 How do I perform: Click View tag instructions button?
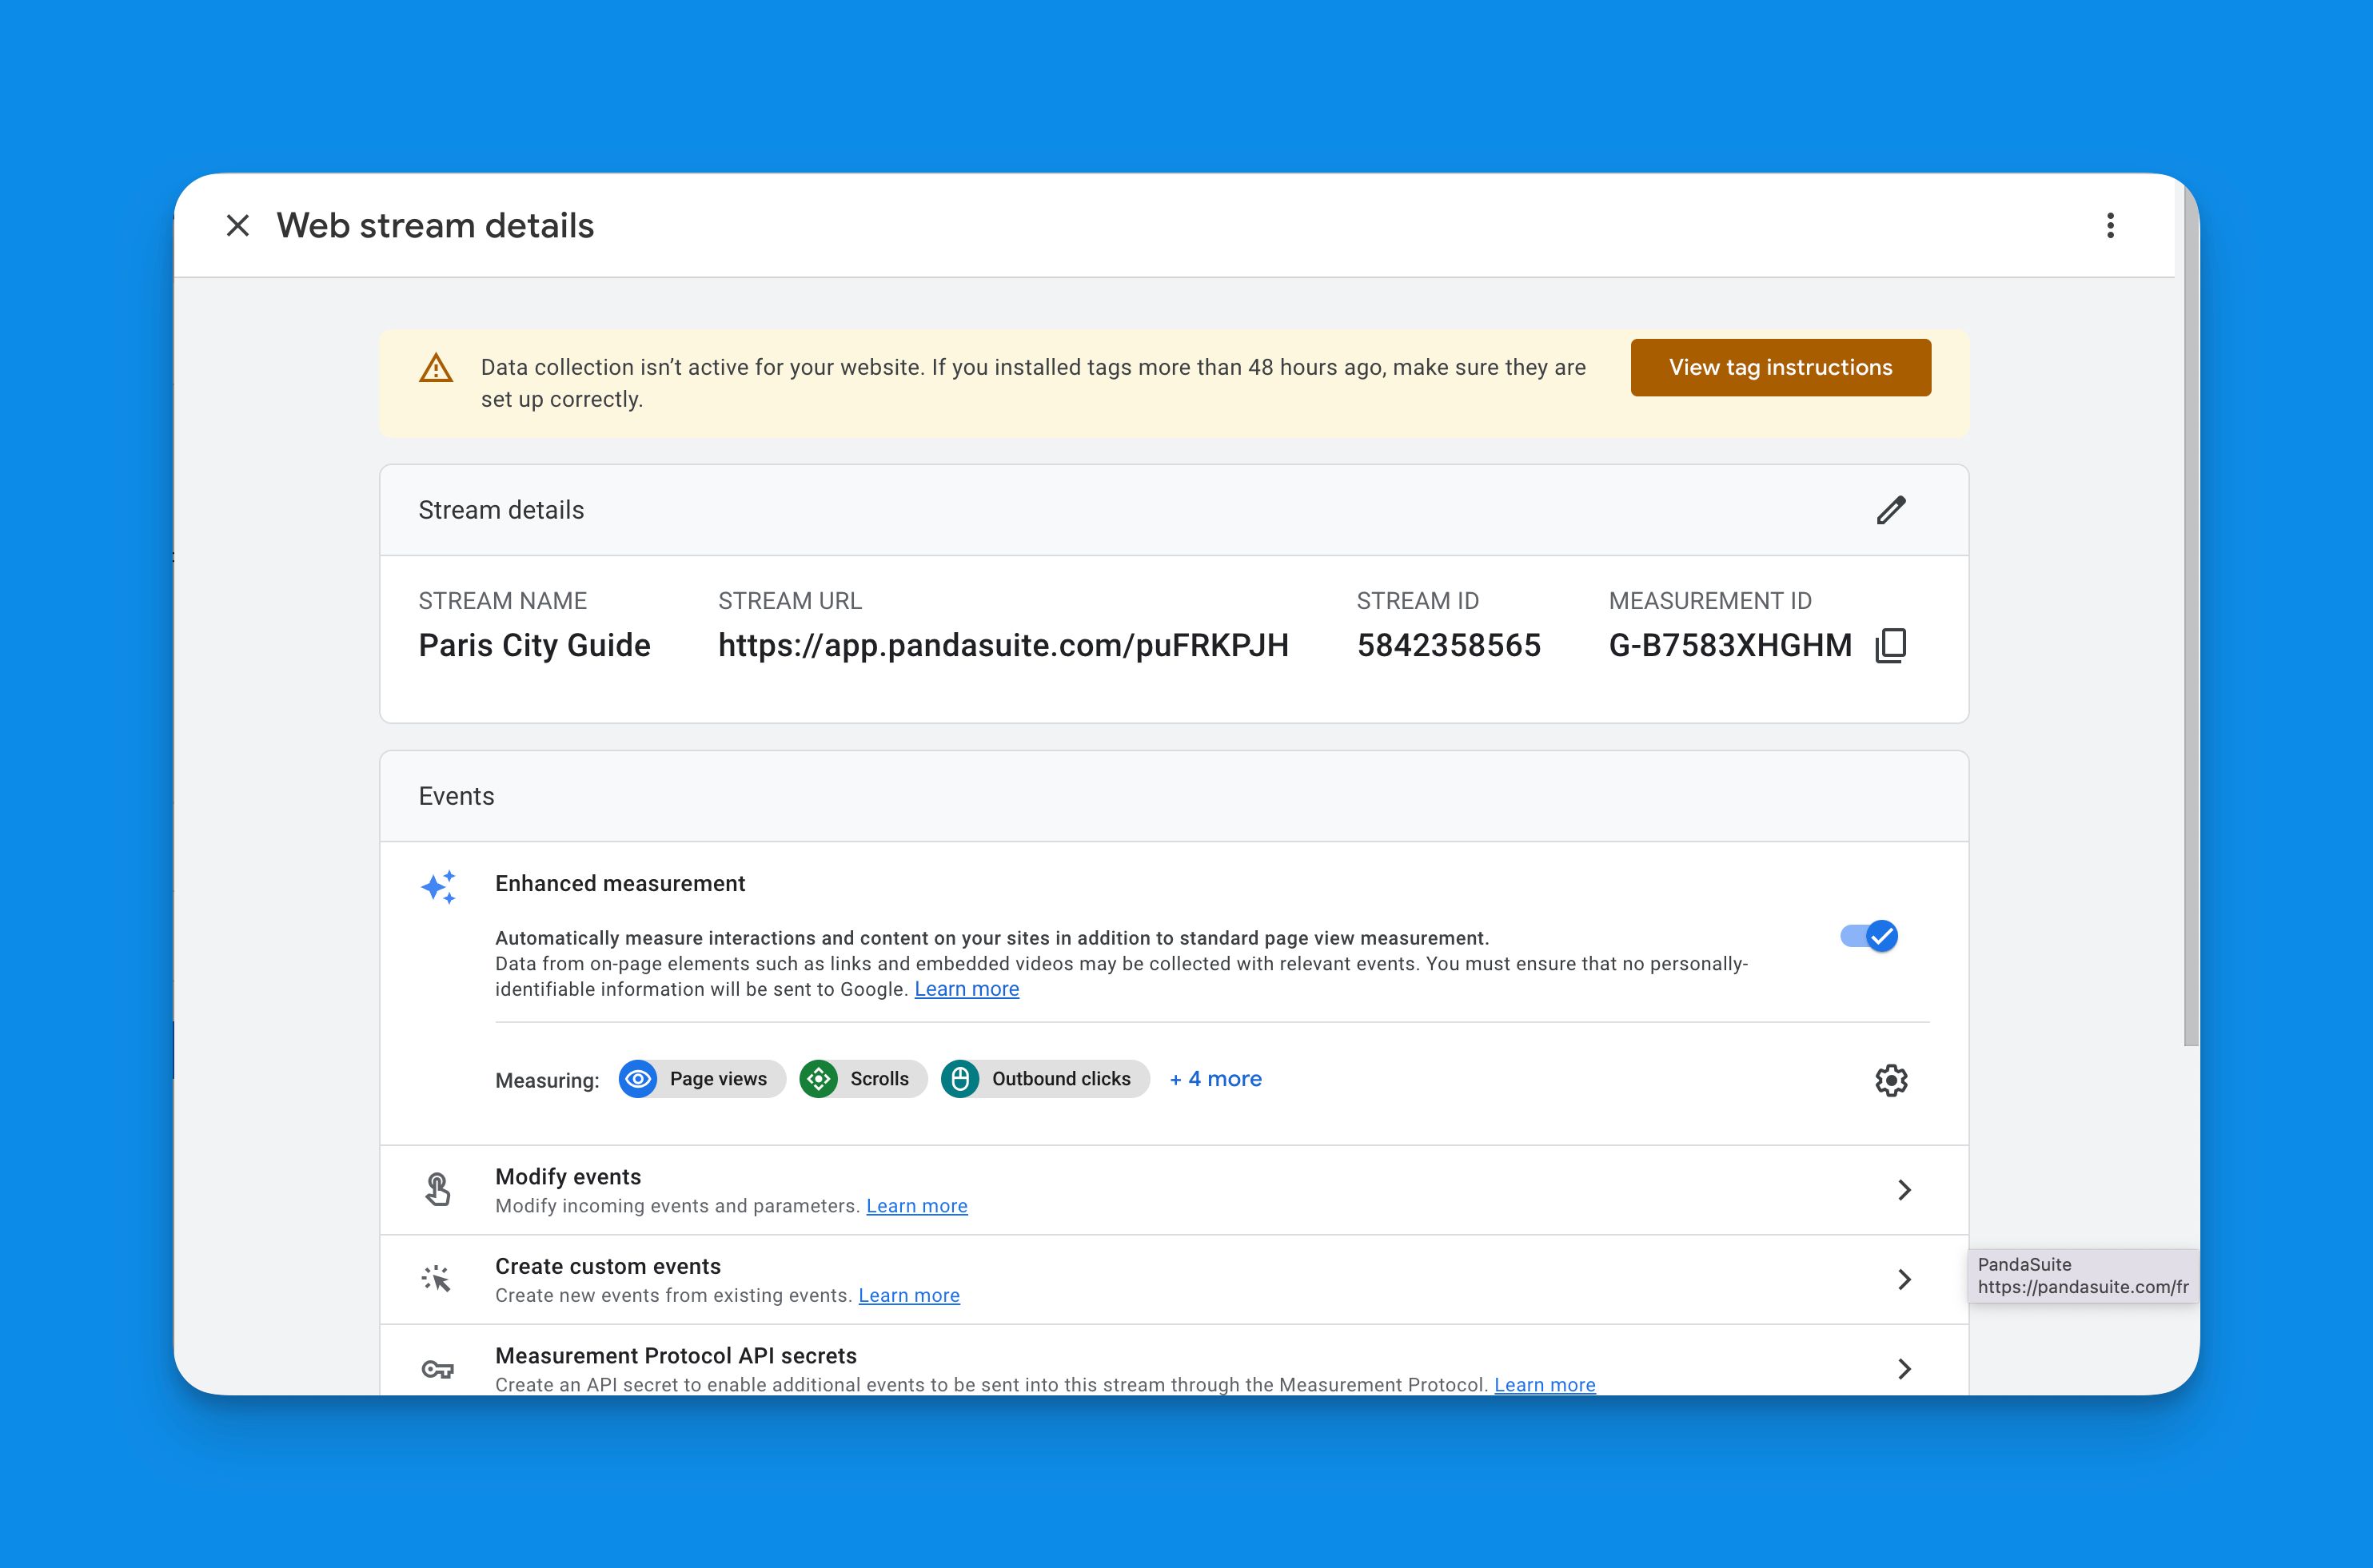click(1780, 367)
